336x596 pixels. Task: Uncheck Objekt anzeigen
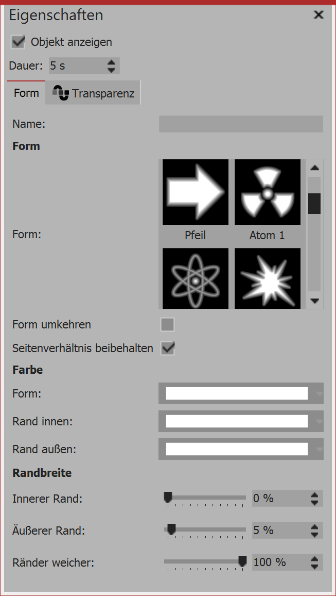click(x=17, y=42)
